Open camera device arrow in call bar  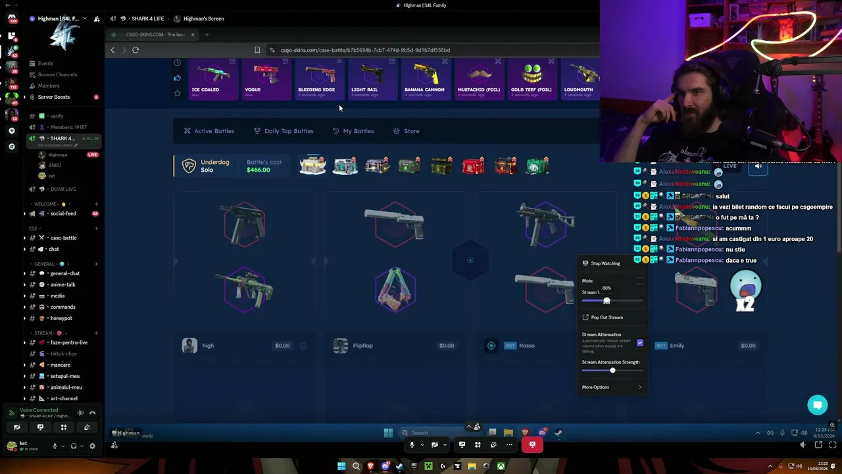(445, 445)
